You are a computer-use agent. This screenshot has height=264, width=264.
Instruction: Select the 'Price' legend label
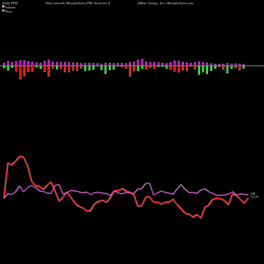click(x=8, y=12)
